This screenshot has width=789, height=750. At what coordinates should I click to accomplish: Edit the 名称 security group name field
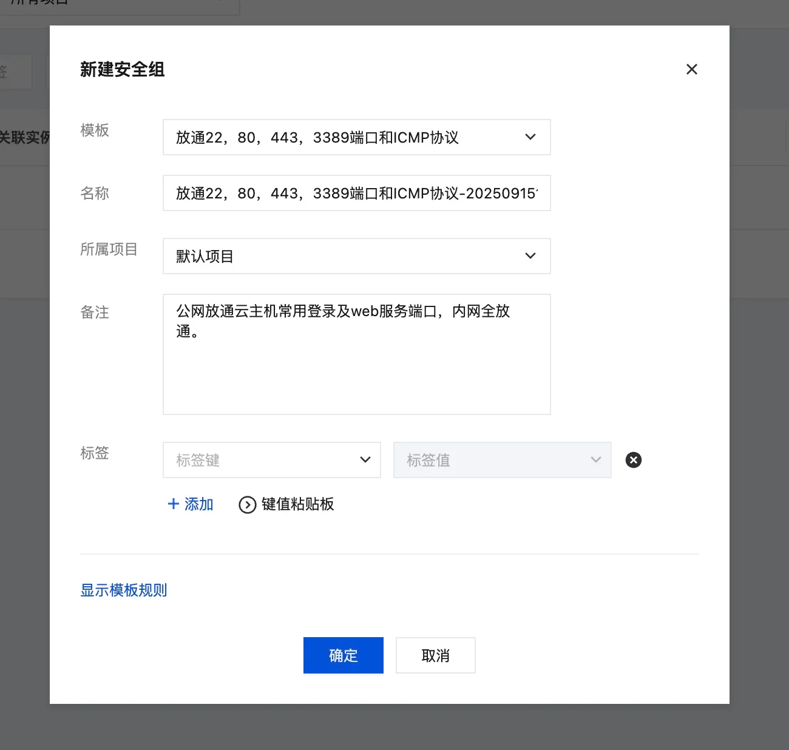click(x=357, y=192)
